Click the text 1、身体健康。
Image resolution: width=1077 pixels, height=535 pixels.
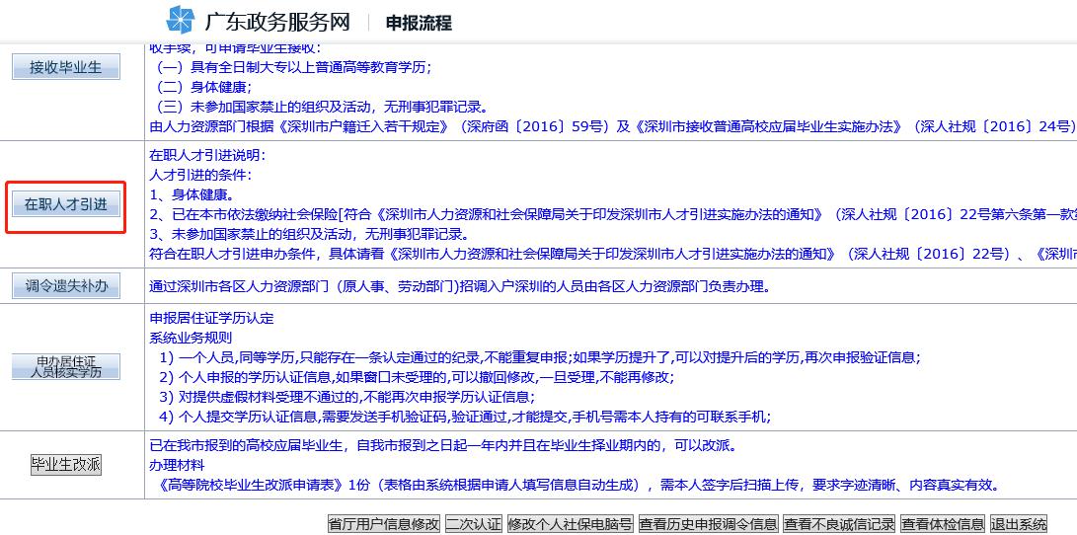point(192,194)
